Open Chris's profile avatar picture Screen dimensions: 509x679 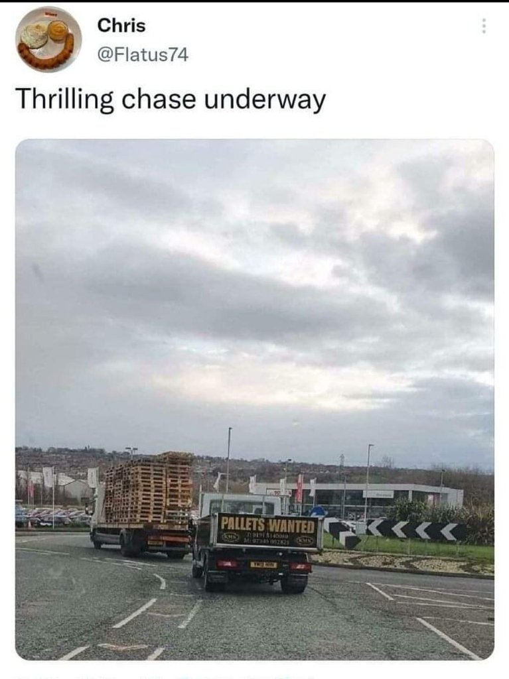(x=48, y=39)
